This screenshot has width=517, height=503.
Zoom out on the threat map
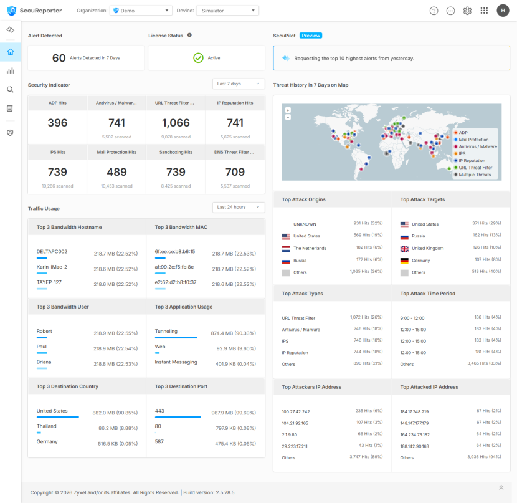click(288, 117)
